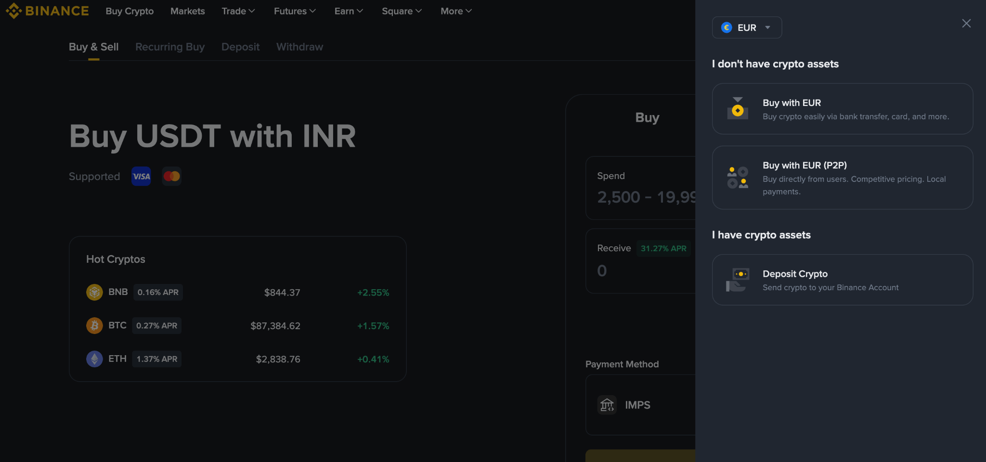Click the BNB 0.16% APR badge
The width and height of the screenshot is (986, 462).
click(x=158, y=292)
